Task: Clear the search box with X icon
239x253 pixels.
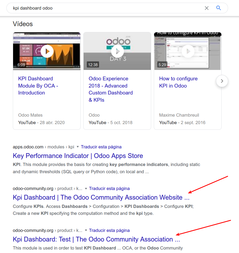Action: (206, 8)
